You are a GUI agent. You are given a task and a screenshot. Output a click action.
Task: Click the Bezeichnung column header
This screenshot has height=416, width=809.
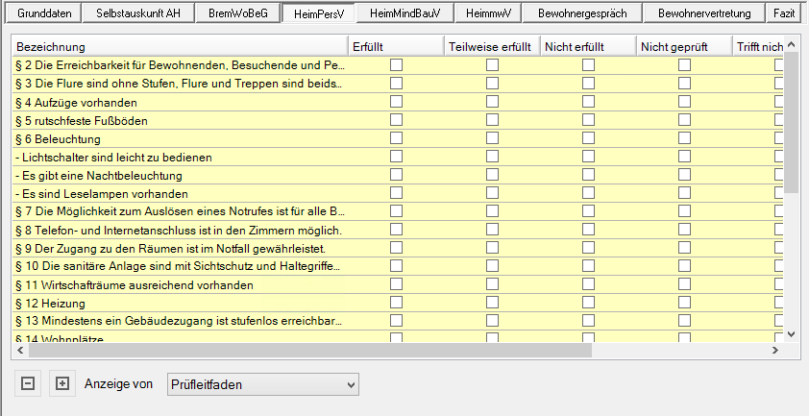tap(179, 47)
